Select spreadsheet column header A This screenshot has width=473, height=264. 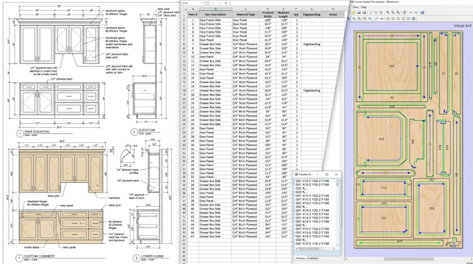click(193, 9)
